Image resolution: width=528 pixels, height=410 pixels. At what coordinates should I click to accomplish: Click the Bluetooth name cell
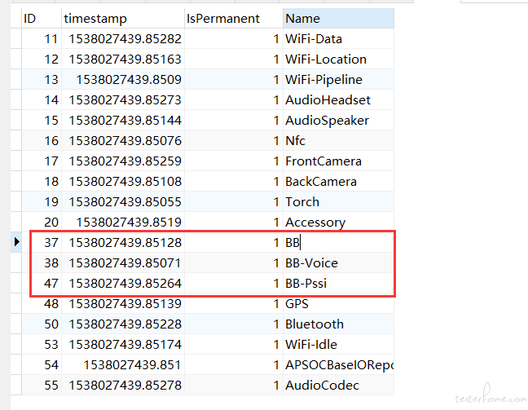click(338, 324)
